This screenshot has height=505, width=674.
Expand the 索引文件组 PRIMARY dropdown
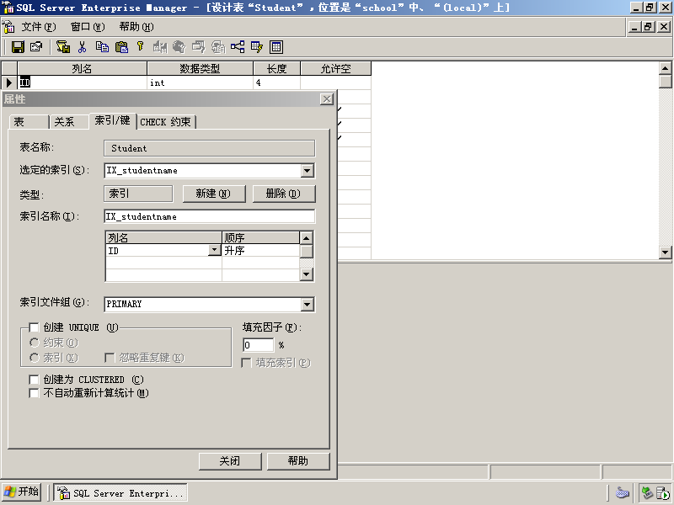point(307,305)
